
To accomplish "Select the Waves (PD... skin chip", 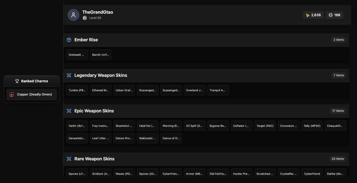I will tap(124, 173).
